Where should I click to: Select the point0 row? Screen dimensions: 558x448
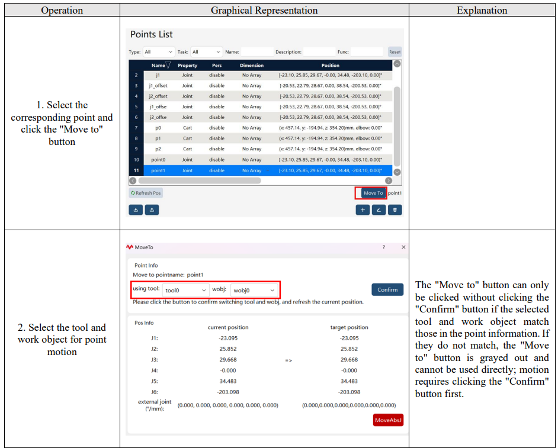[x=261, y=160]
